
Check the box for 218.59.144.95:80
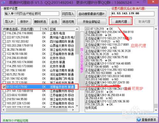(4, 99)
